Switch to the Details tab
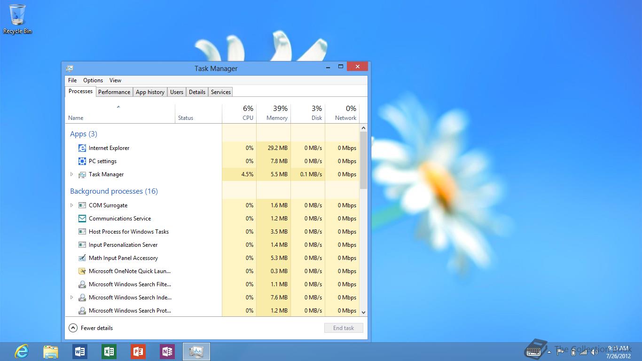642x361 pixels. click(x=197, y=92)
